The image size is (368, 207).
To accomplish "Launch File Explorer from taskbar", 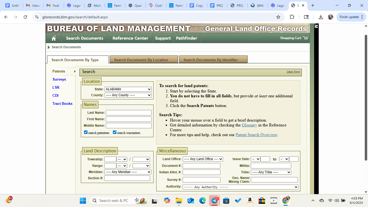I will coord(179,201).
